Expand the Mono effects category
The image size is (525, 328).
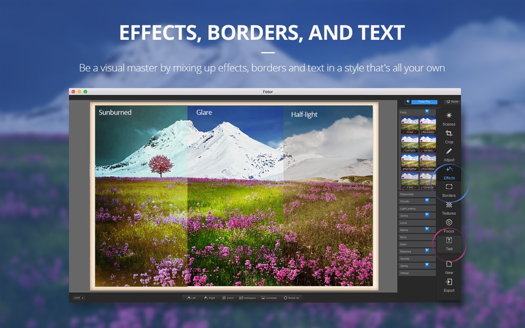tap(417, 237)
